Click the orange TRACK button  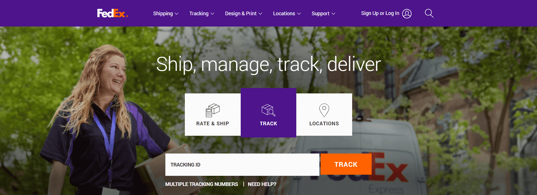pos(346,164)
